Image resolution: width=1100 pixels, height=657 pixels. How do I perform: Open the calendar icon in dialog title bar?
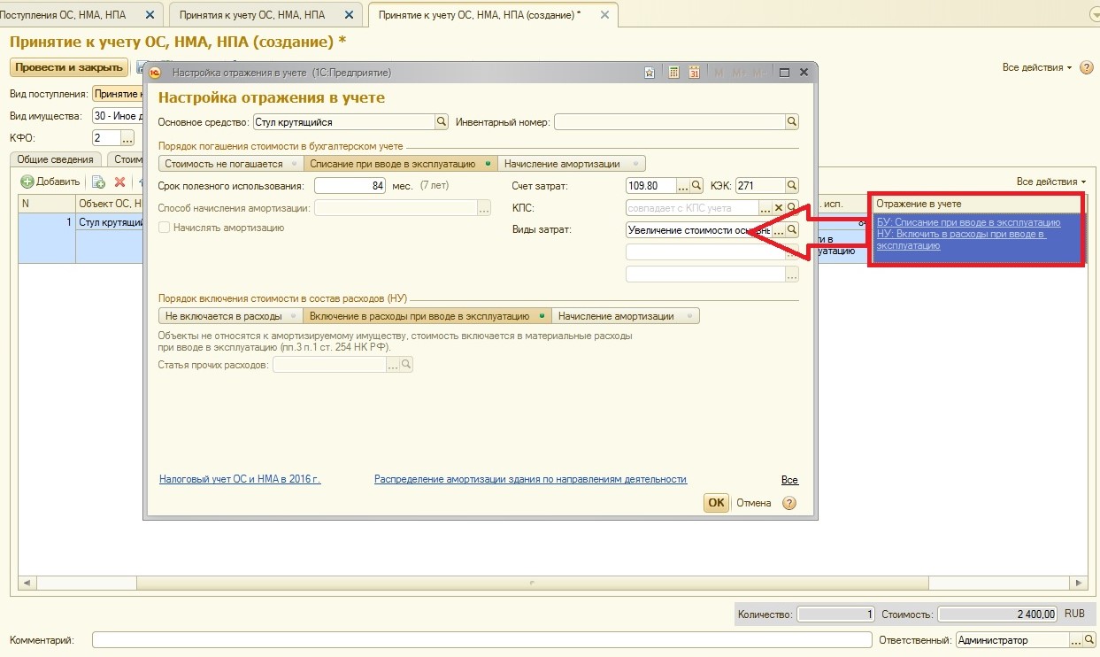pos(694,73)
